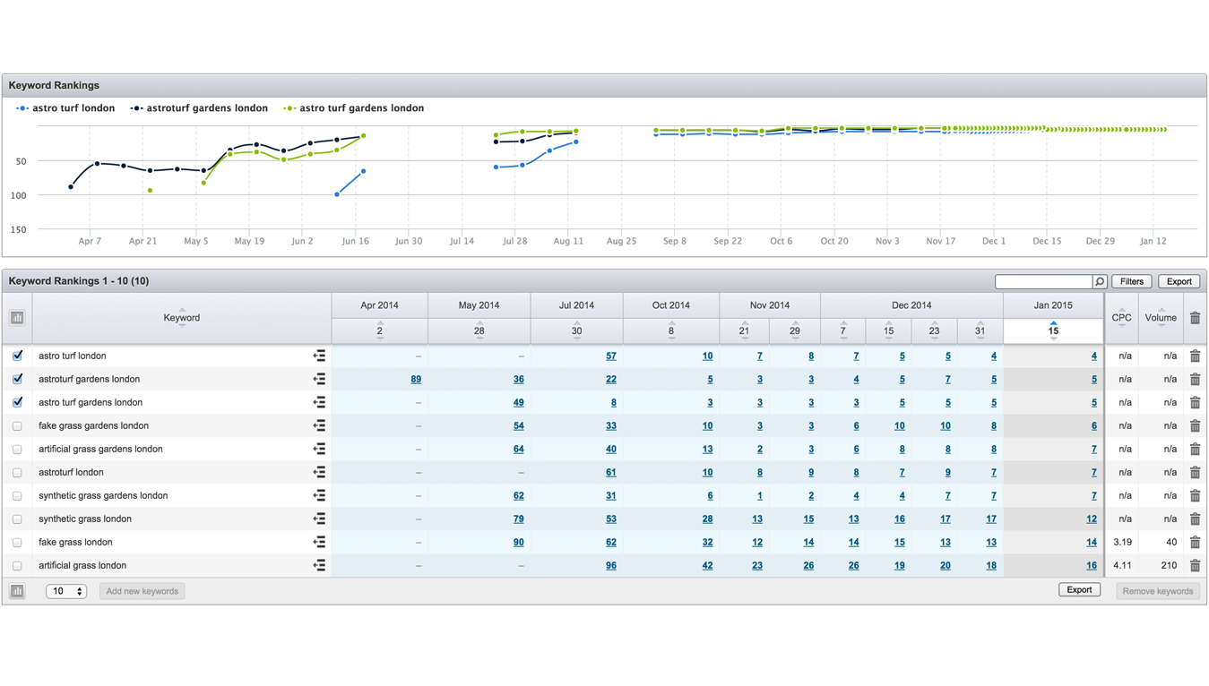
Task: Click the keyword search input field
Action: [1043, 282]
